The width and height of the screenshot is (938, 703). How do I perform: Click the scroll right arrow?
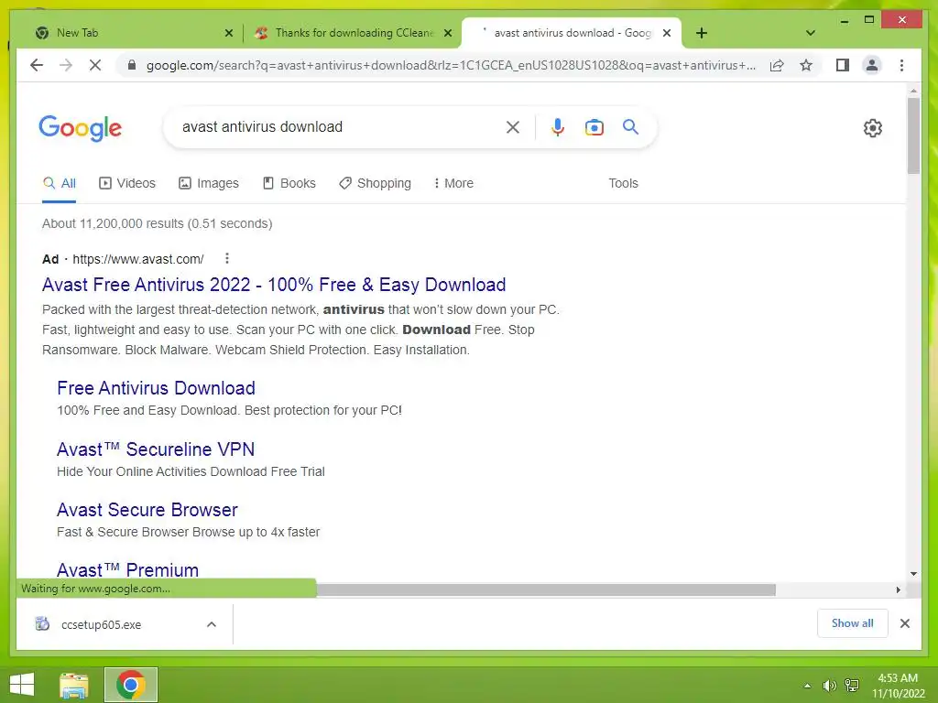(898, 590)
